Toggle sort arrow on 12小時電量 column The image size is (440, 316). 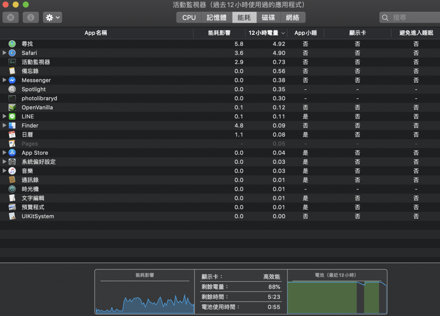point(283,33)
